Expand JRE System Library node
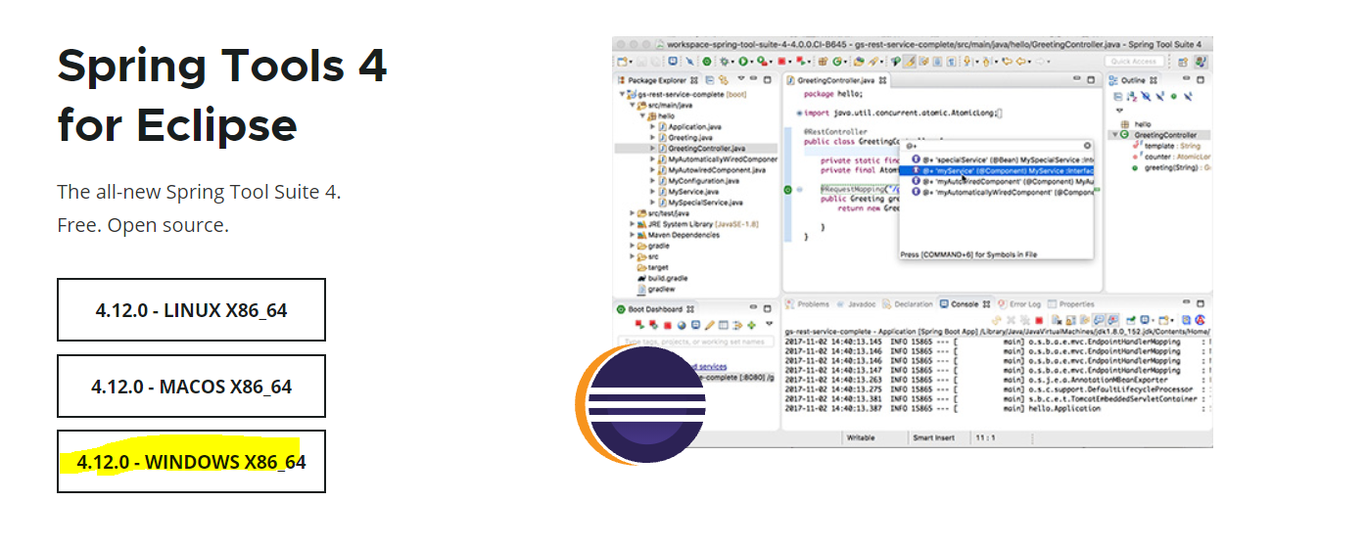This screenshot has width=1367, height=548. click(632, 224)
